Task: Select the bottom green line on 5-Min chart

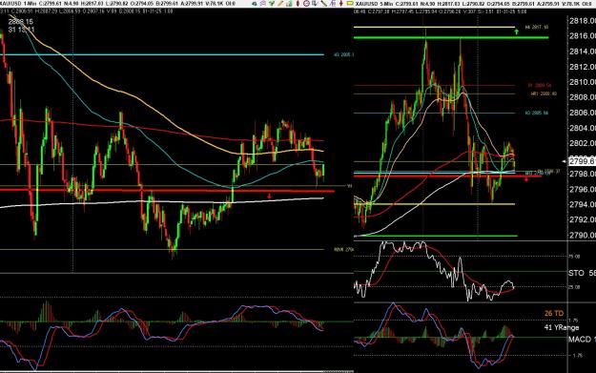Action: [x=436, y=236]
